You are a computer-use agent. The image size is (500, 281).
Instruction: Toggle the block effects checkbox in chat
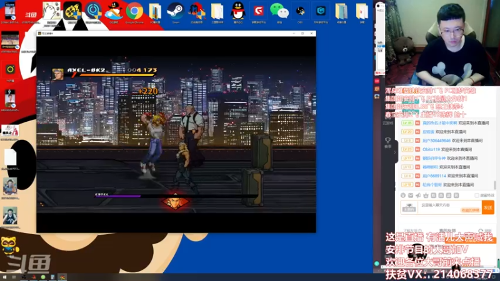click(477, 195)
